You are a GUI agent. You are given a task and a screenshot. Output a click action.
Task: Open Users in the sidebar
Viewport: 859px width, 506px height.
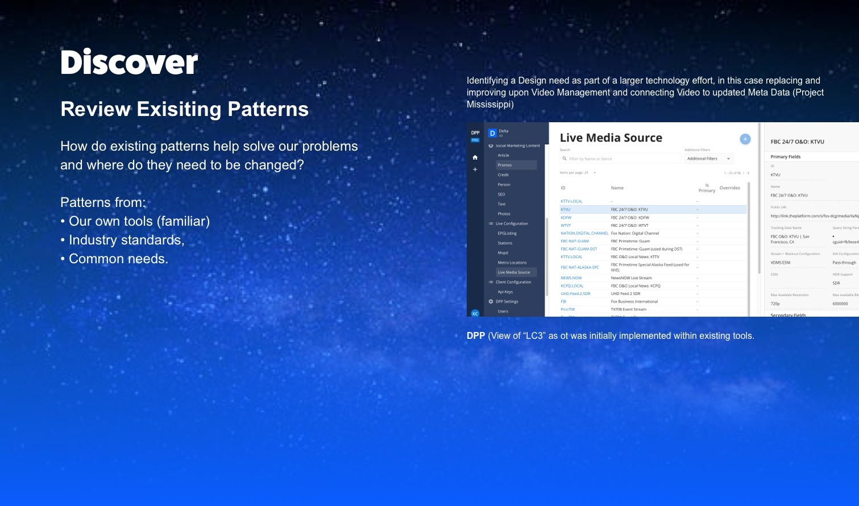tap(503, 311)
